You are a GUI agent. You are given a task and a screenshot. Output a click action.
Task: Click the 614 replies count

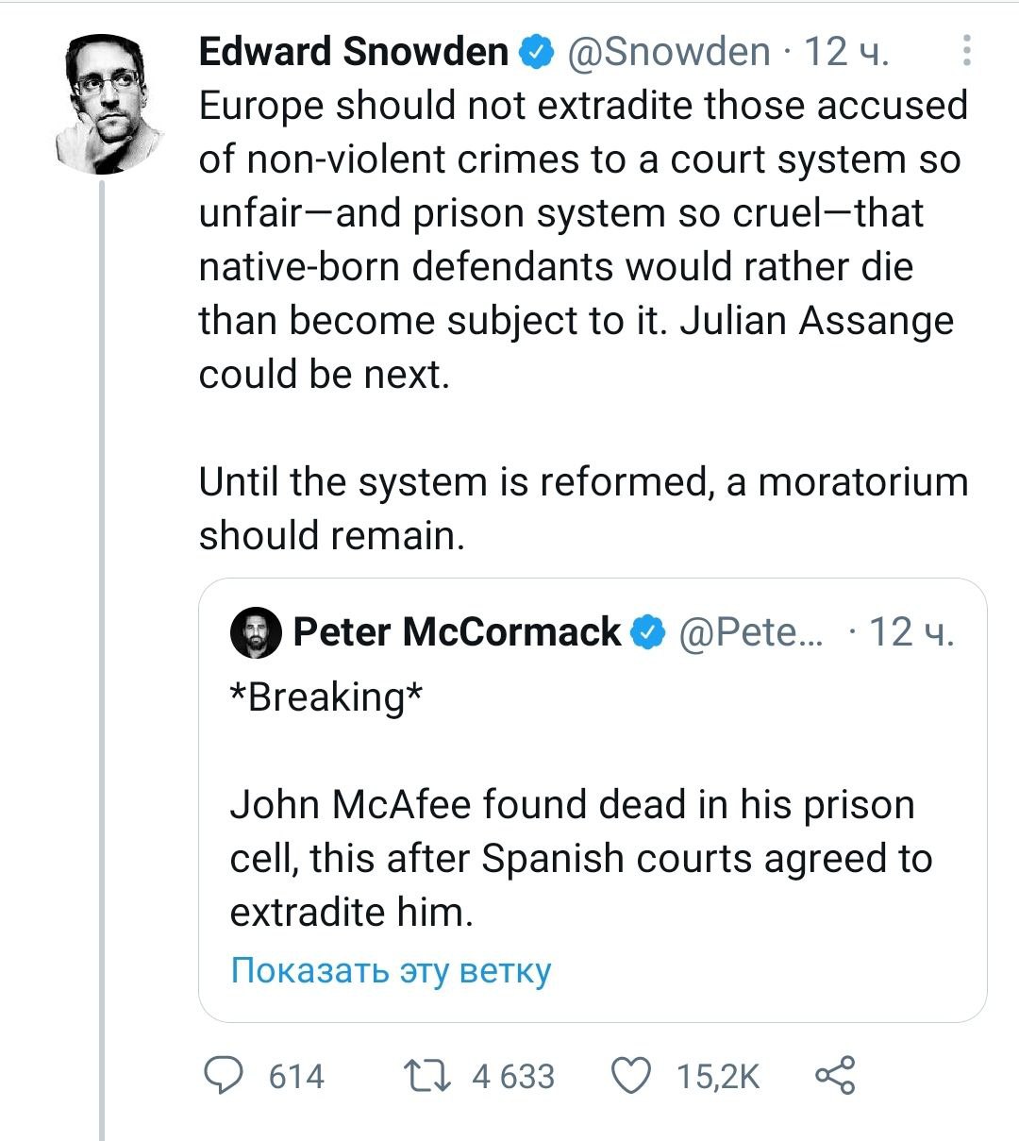click(x=296, y=1076)
